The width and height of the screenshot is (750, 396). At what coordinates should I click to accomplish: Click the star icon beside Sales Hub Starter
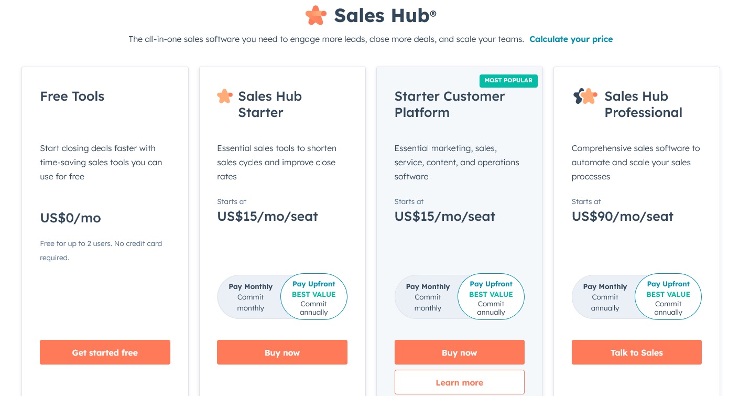224,96
